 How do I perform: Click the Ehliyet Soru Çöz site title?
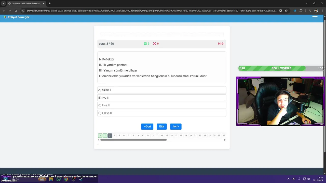click(x=19, y=17)
